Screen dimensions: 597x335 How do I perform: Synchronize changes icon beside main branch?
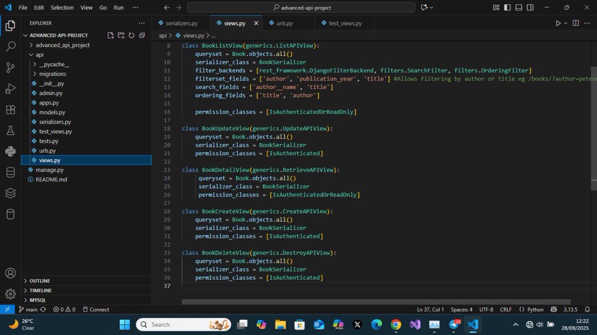click(x=43, y=309)
